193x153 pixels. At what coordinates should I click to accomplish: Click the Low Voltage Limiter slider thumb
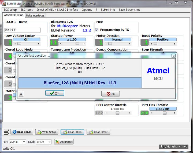pos(19,44)
